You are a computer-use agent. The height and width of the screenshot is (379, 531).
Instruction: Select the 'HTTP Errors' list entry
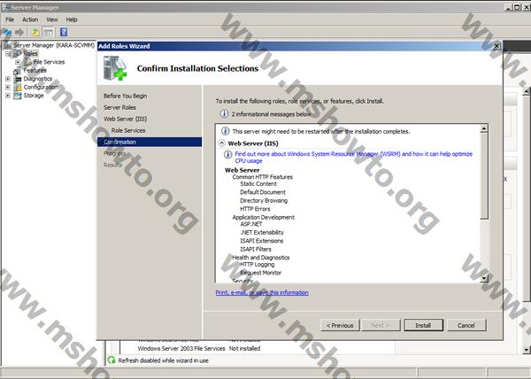coord(255,209)
